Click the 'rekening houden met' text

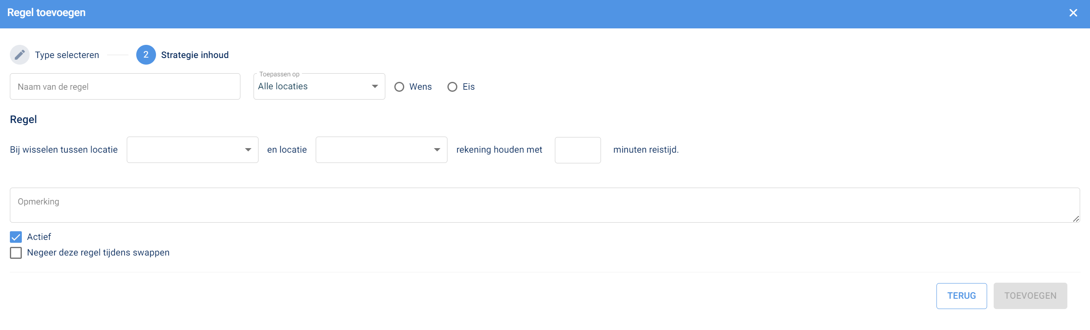pyautogui.click(x=499, y=150)
